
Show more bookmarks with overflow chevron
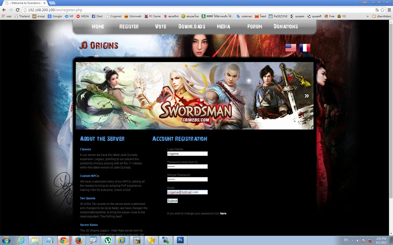(368, 16)
